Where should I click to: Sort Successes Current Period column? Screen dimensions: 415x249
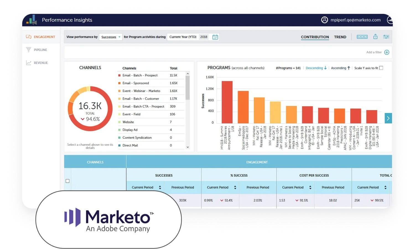click(x=160, y=188)
